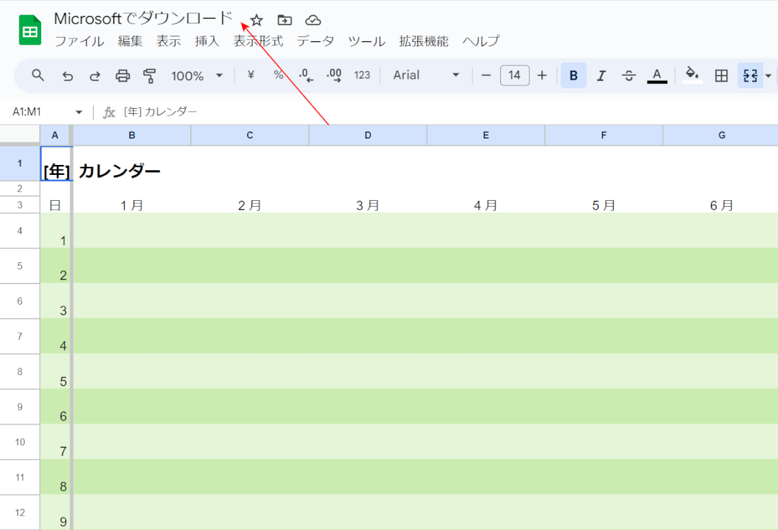Format as currency with ¥ button
The height and width of the screenshot is (530, 778).
click(250, 76)
